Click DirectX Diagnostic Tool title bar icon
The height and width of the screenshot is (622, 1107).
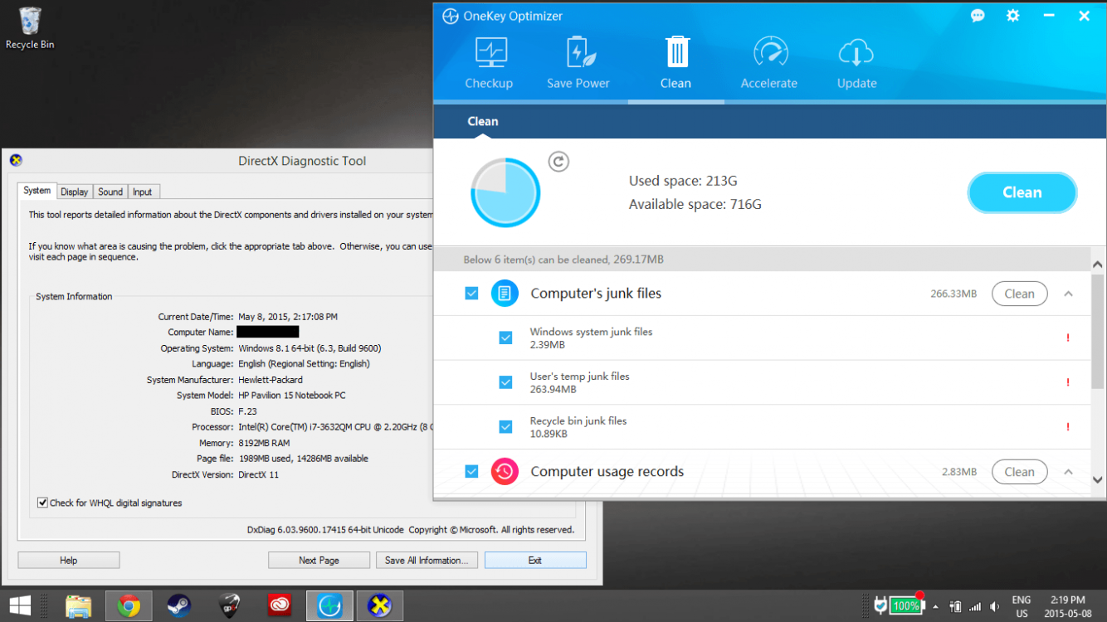(x=15, y=160)
